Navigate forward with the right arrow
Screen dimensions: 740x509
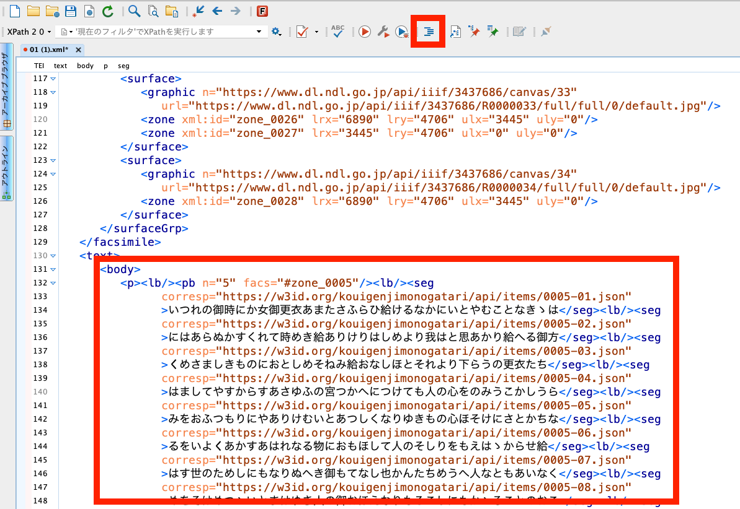pos(236,11)
